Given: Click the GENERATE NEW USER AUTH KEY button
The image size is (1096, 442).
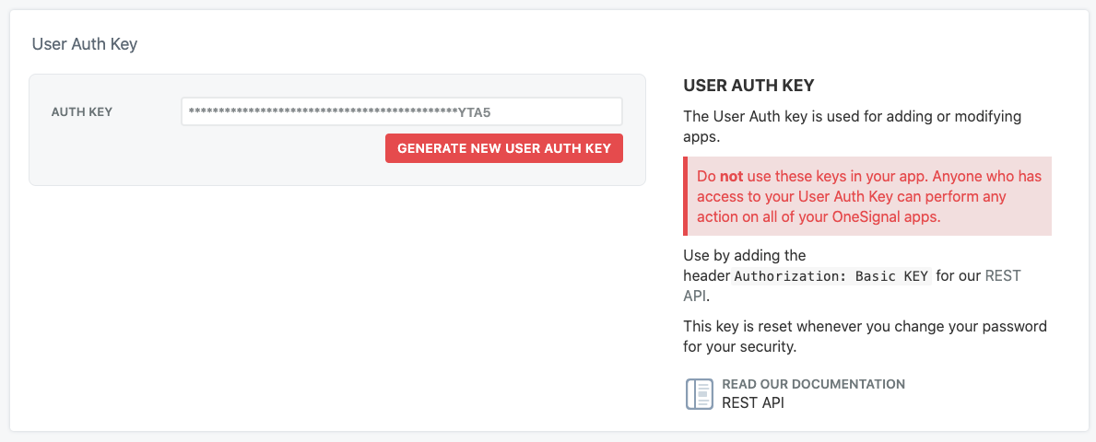Looking at the screenshot, I should [x=504, y=148].
